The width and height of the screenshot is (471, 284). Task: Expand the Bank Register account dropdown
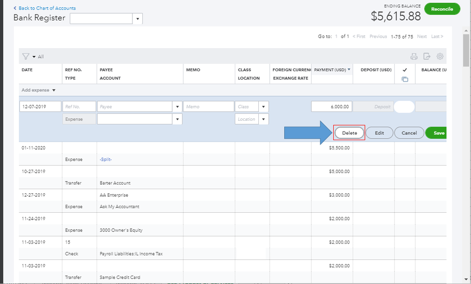138,19
